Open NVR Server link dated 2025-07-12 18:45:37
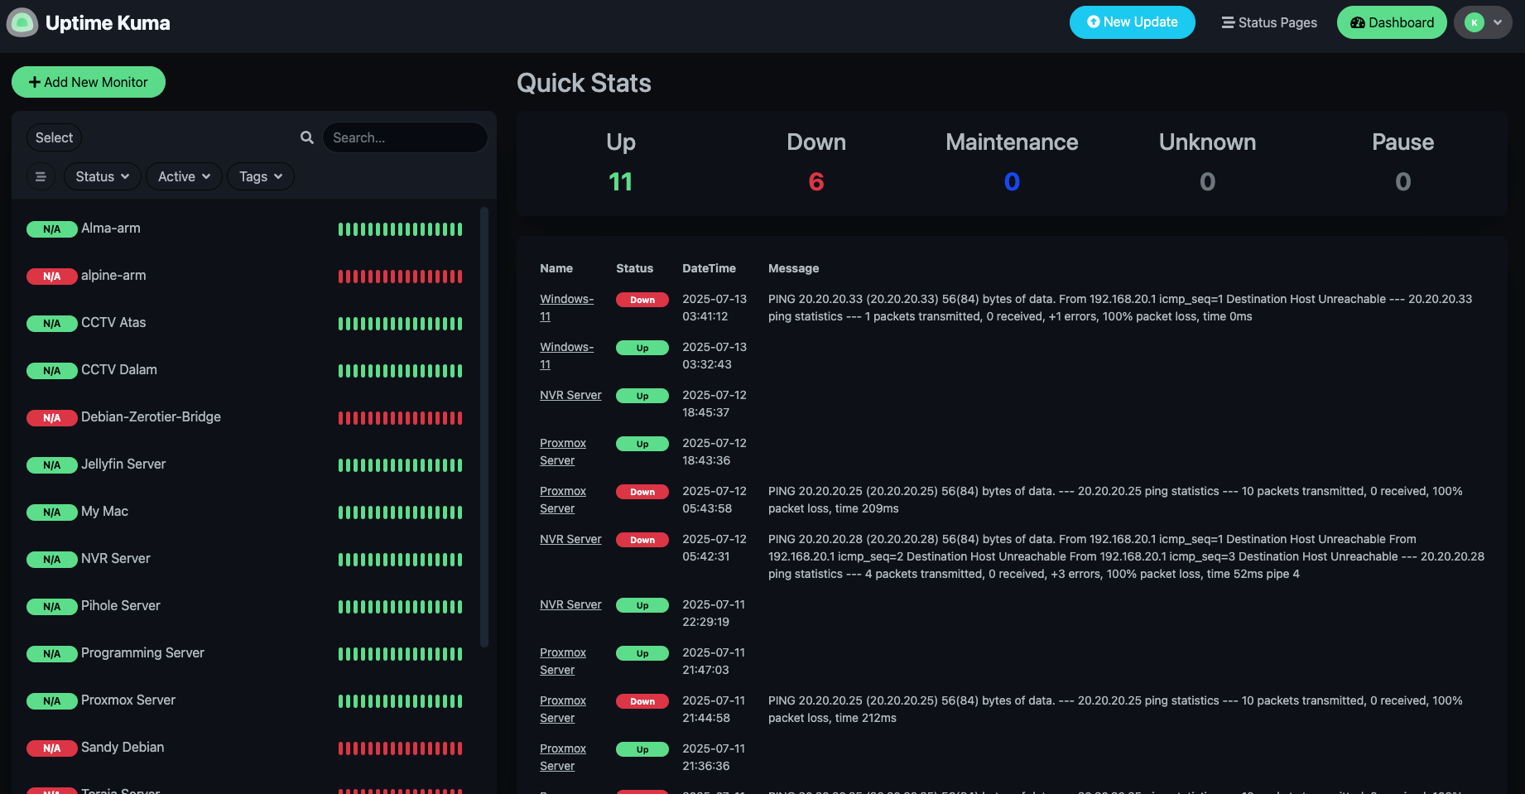 pos(570,395)
